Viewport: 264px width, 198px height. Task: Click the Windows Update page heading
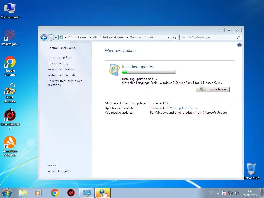(120, 51)
